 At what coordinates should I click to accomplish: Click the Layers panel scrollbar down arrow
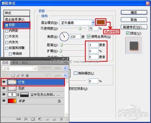tap(66, 115)
